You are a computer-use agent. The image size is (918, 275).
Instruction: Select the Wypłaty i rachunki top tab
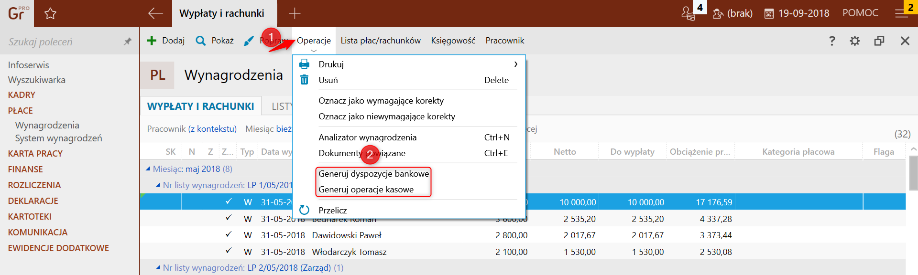point(224,13)
